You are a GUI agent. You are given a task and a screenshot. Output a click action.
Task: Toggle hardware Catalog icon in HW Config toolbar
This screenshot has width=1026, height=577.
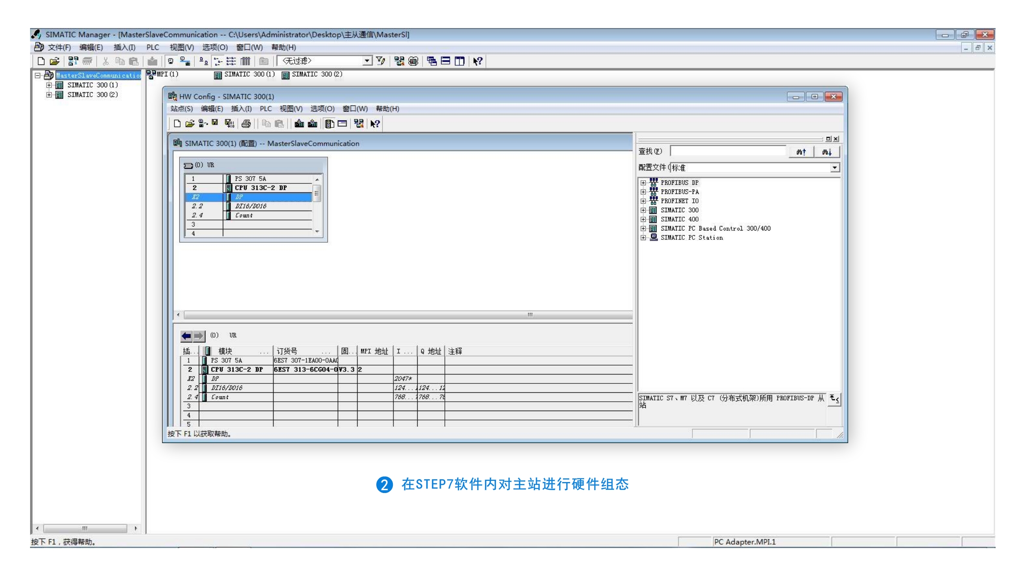(330, 124)
